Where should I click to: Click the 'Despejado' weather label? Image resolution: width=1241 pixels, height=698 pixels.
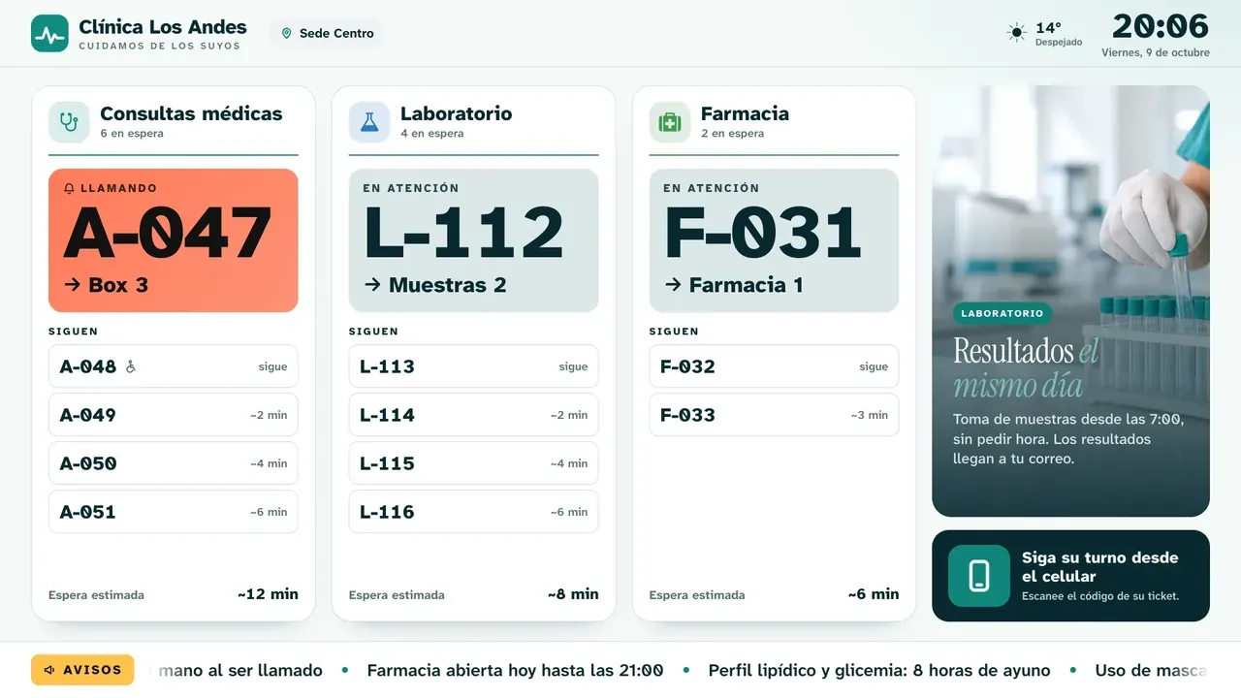(1059, 43)
